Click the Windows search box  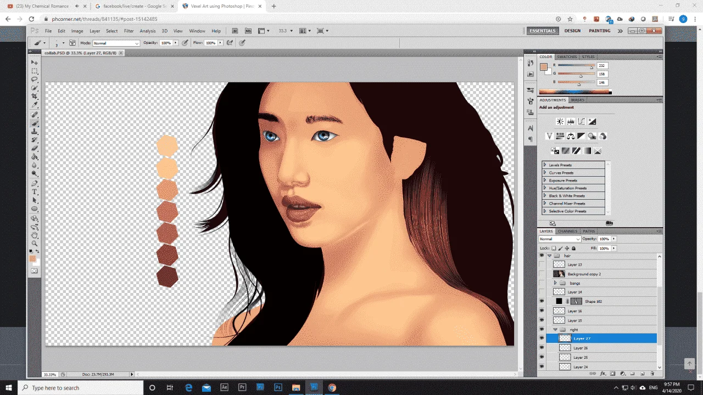point(80,388)
